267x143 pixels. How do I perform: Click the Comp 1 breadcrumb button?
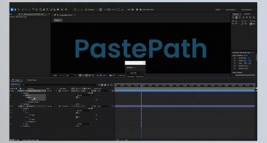tap(58, 20)
